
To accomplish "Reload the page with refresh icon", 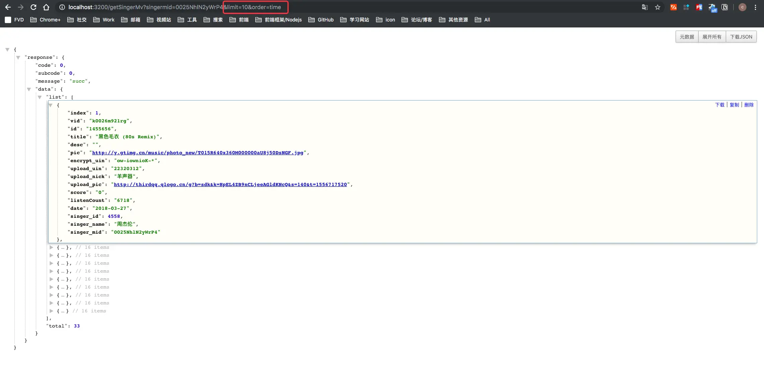I will pyautogui.click(x=33, y=7).
